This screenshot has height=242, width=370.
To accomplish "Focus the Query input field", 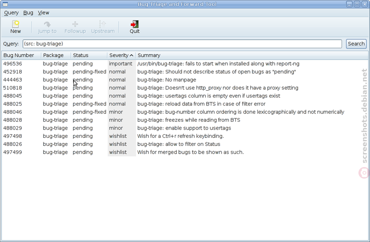I will 182,43.
